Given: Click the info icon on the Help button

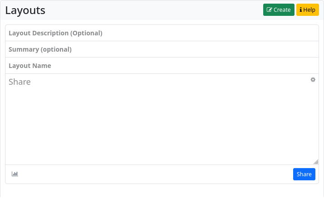Looking at the screenshot, I should pyautogui.click(x=301, y=10).
